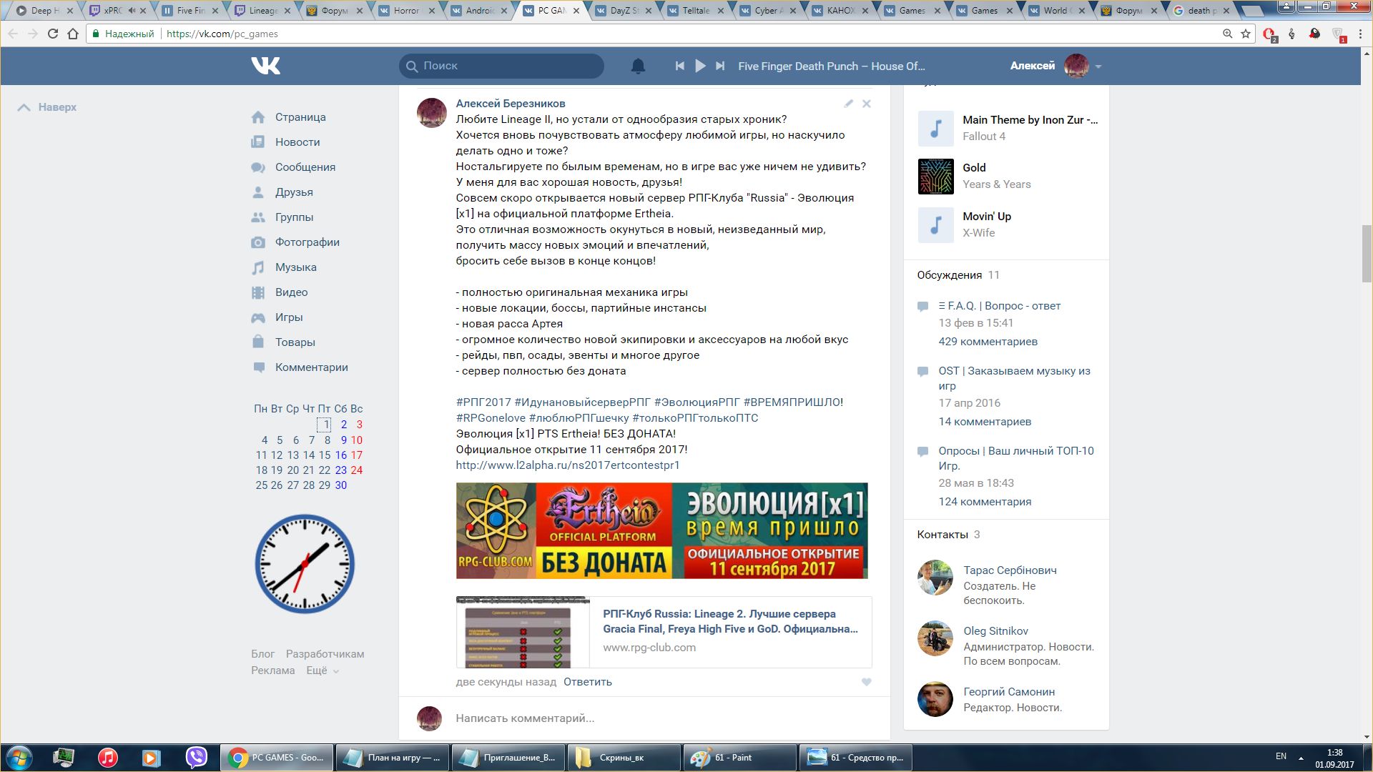Open the notifications bell
1373x772 pixels.
[638, 66]
